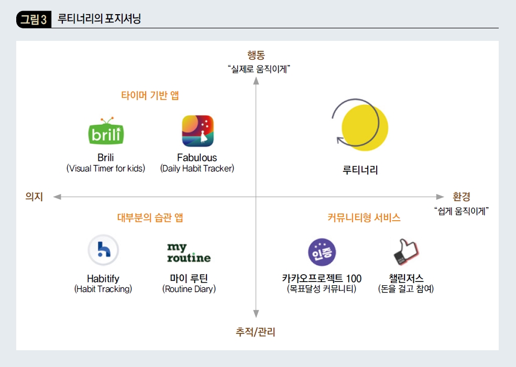Click the (목표달성 커뮤니티) caption

click(x=322, y=289)
